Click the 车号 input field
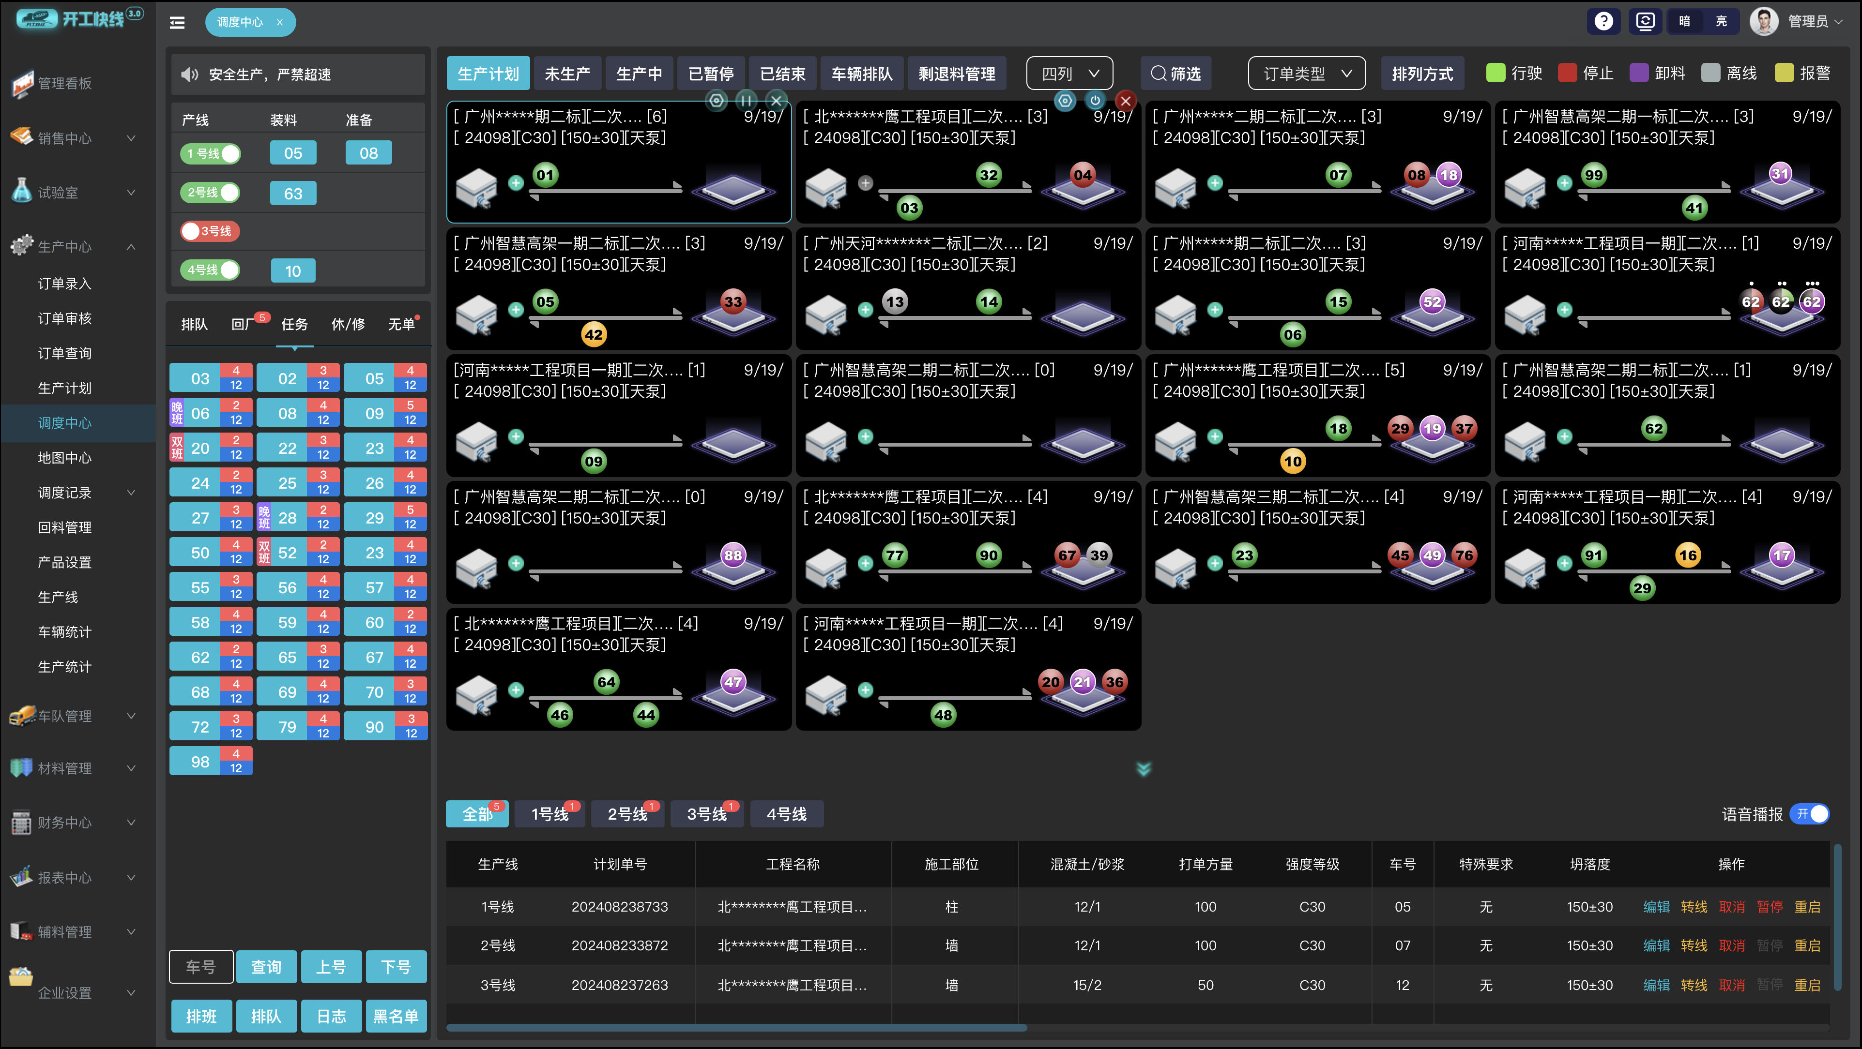The width and height of the screenshot is (1862, 1049). [201, 967]
